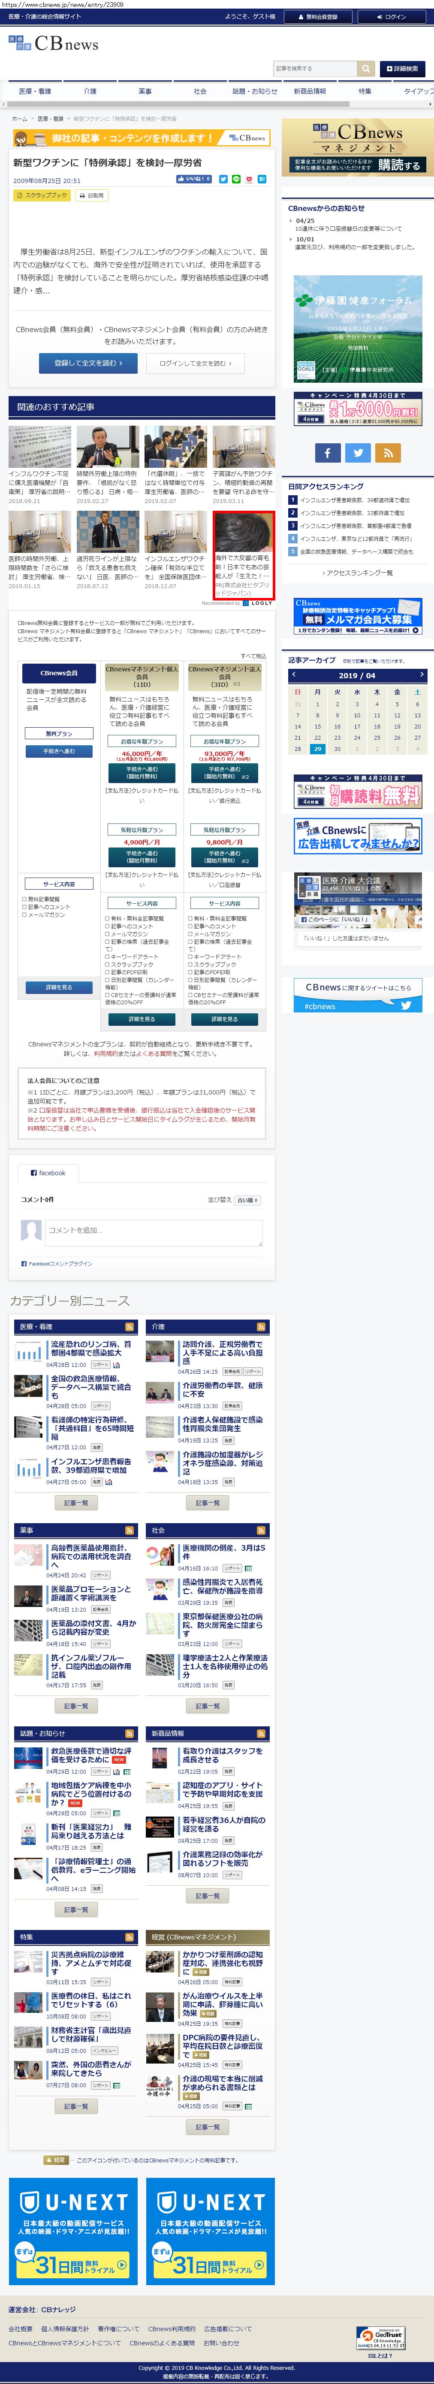
Task: Click 記事一覧 button under 社会
Action: point(208,1707)
